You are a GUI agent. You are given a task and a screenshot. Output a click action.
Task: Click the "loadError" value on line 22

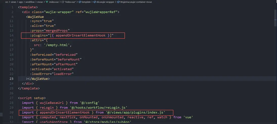point(63,74)
